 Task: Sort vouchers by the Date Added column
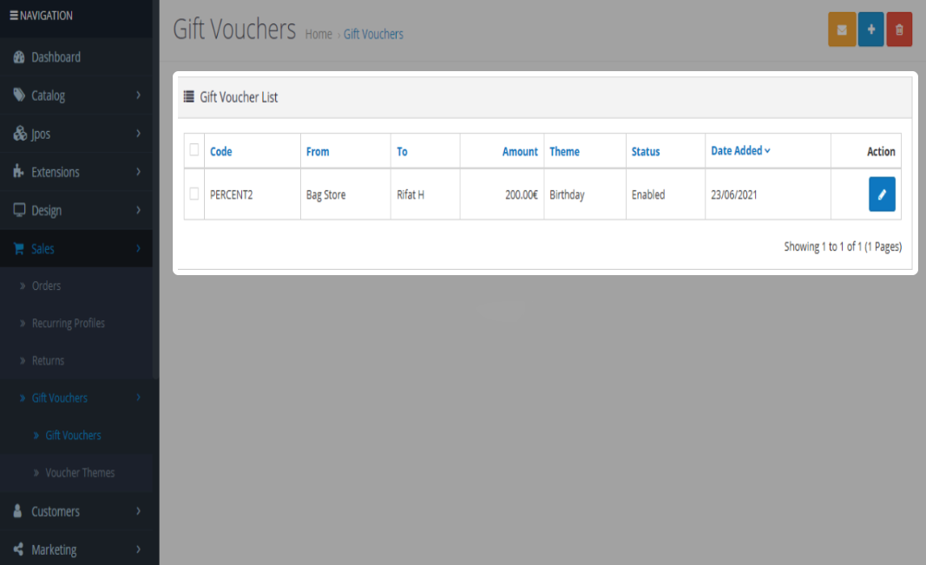pos(736,151)
